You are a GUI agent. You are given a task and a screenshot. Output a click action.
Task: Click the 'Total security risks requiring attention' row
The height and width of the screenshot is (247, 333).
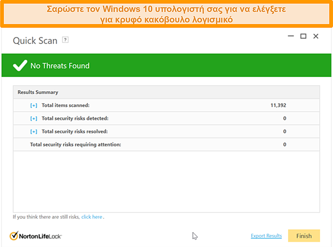coord(167,145)
